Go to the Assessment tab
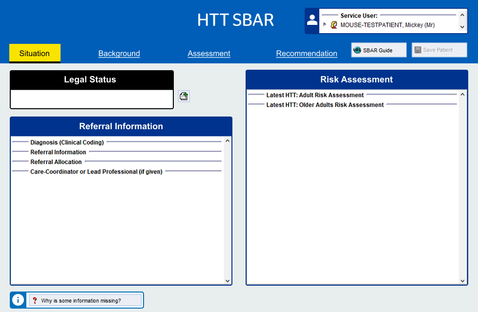This screenshot has width=478, height=312. 209,53
